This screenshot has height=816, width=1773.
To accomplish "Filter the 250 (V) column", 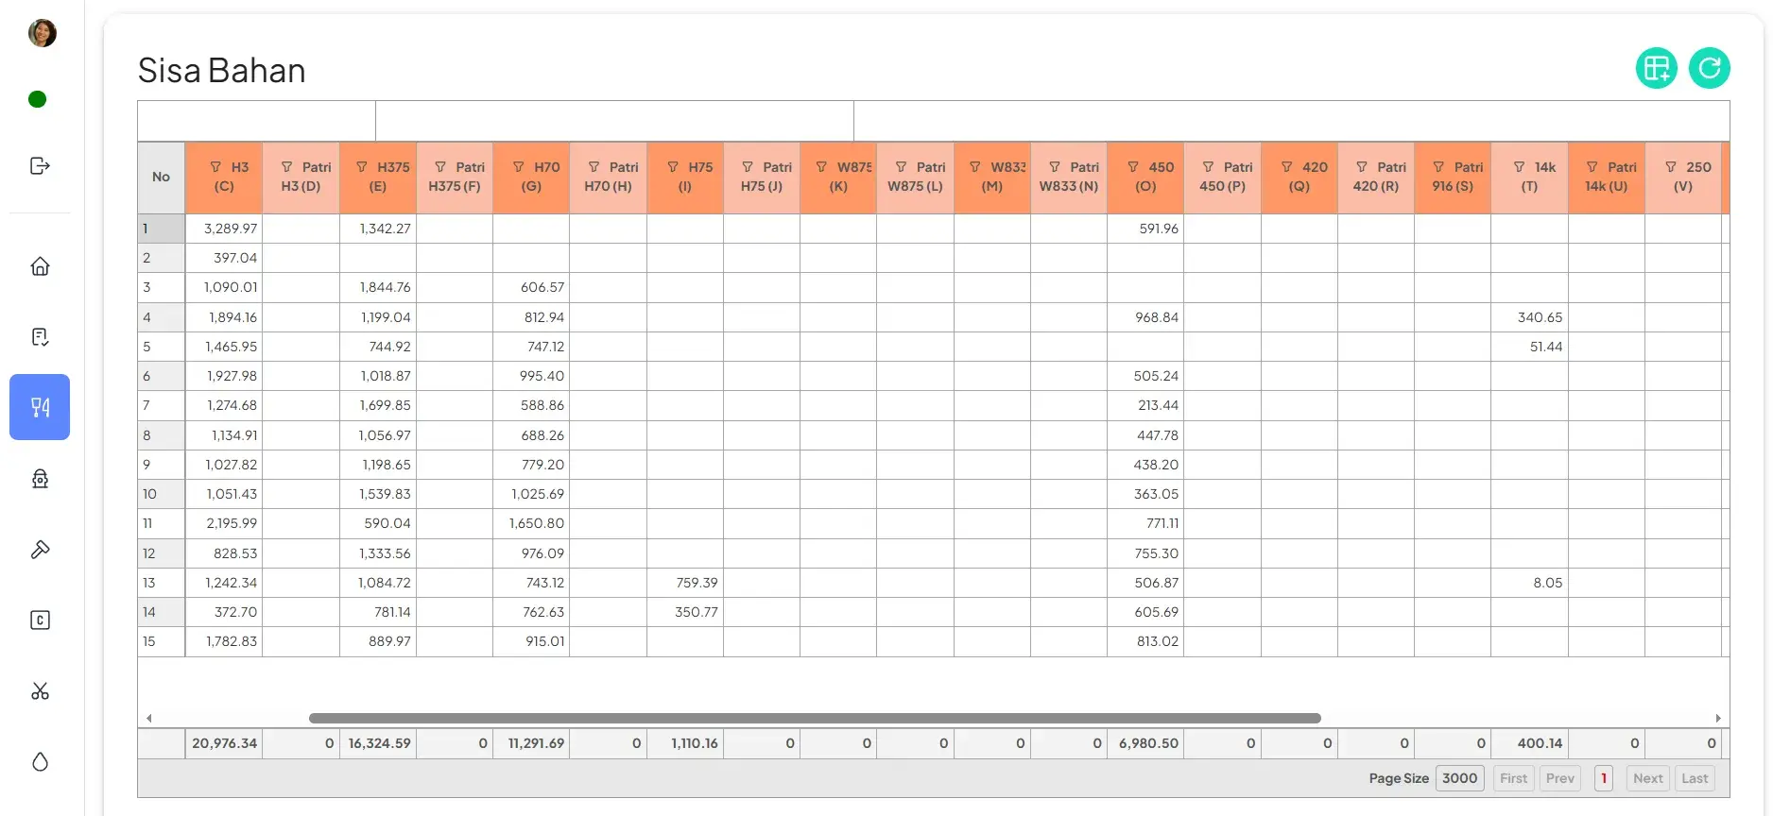I will point(1671,167).
